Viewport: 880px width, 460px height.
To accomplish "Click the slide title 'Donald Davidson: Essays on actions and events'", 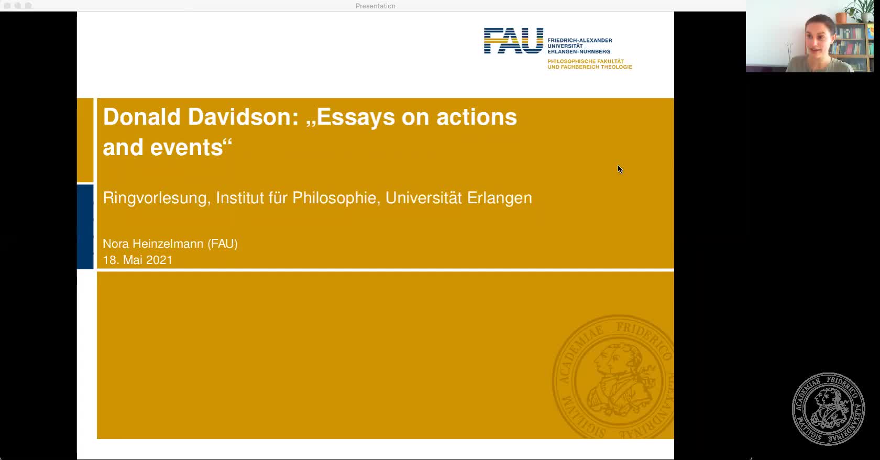I will coord(310,132).
